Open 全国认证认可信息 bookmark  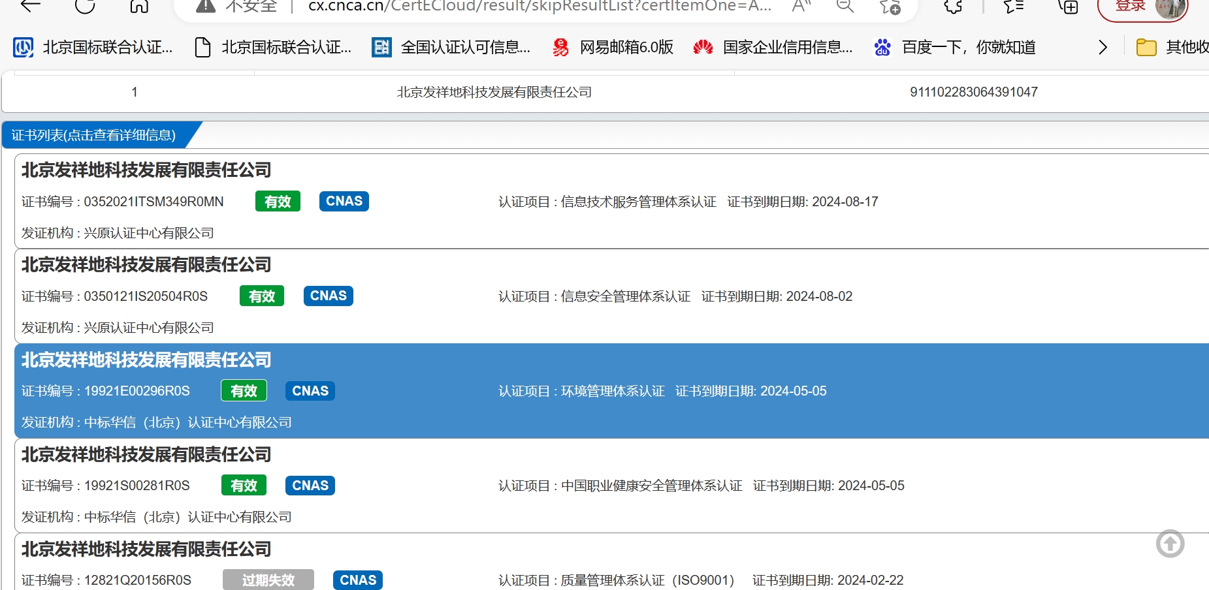pos(451,47)
